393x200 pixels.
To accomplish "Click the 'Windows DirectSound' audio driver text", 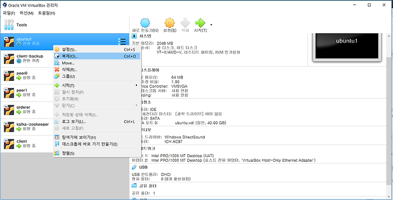I will [184, 137].
